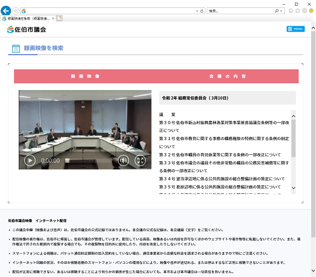Open a new browser tab
Screen dimensions: 316x277
59,18
